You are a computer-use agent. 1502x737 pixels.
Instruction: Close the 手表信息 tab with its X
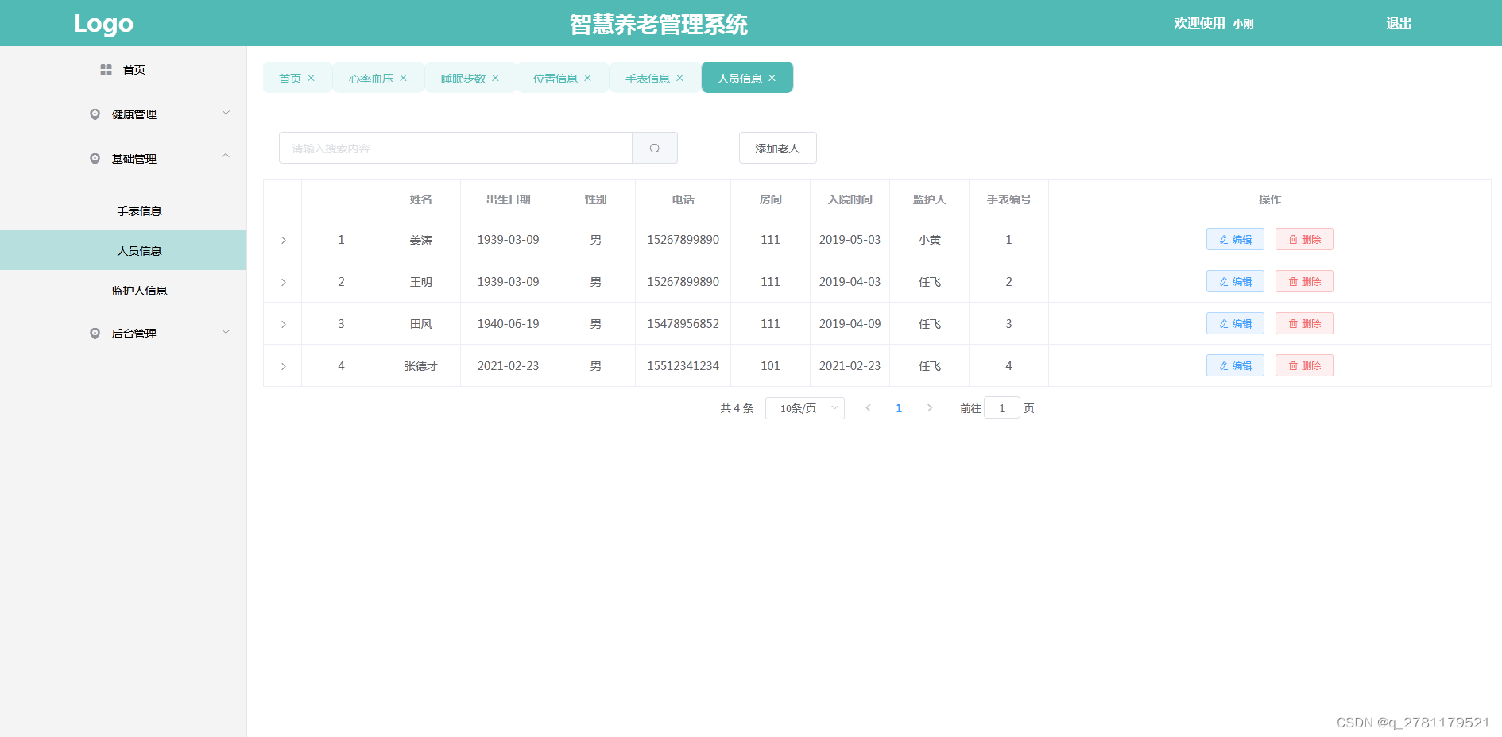coord(680,78)
